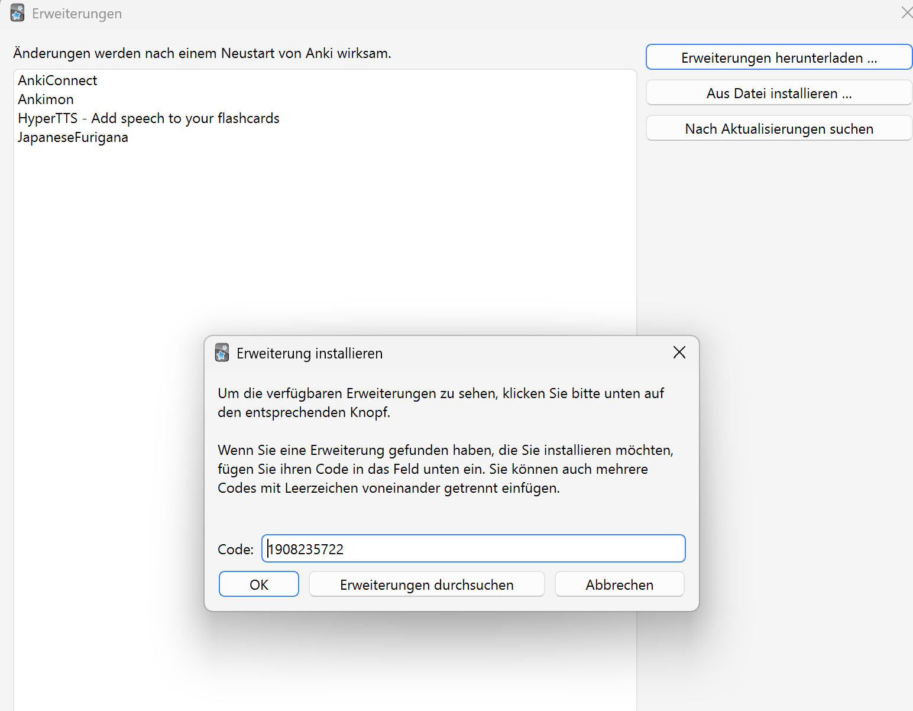Select JapaneseFurigana in the add-on list
Screen dimensions: 913x711
(x=73, y=137)
